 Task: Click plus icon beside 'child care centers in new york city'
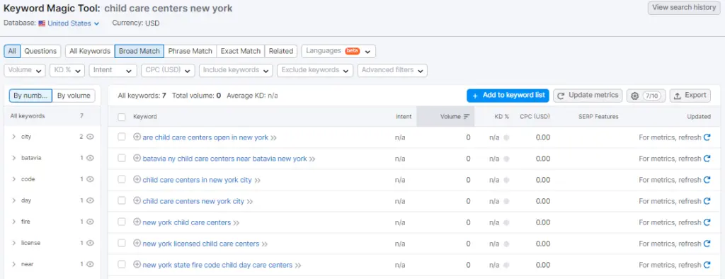(x=137, y=180)
